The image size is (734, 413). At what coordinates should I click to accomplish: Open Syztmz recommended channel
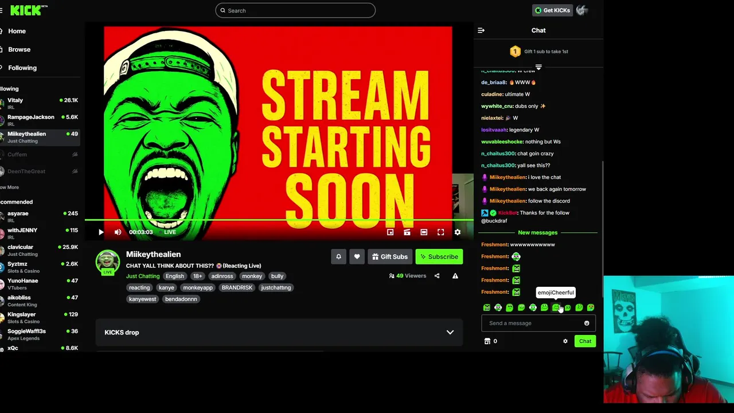tap(40, 267)
